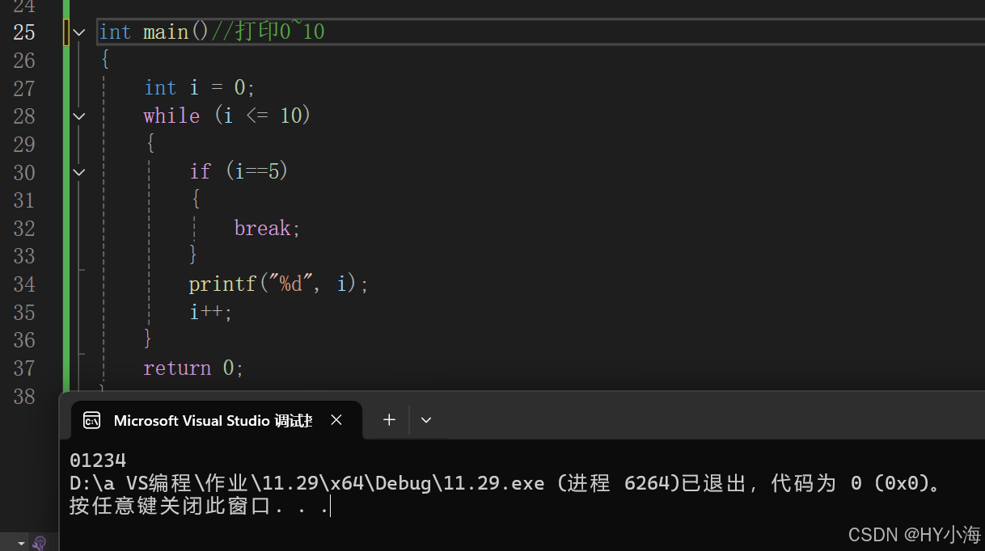Open Quick Actions via the wrench-lightbulb icon
This screenshot has width=985, height=551.
38,542
